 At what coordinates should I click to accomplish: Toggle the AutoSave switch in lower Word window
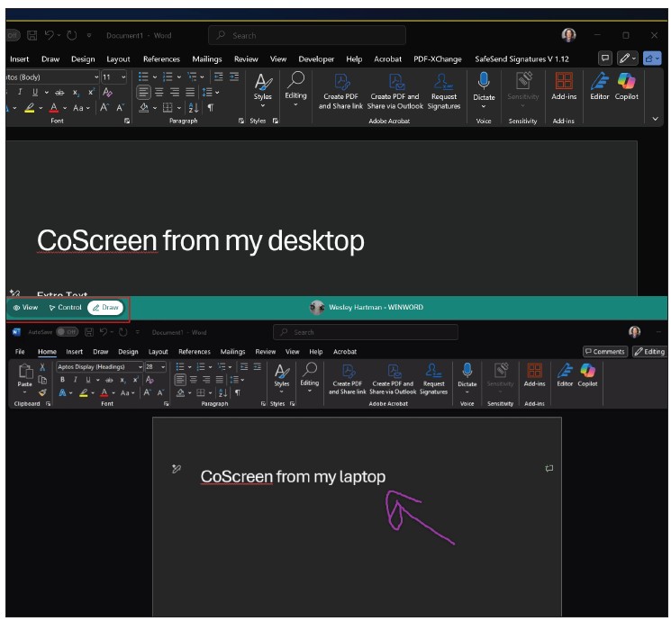coord(67,332)
